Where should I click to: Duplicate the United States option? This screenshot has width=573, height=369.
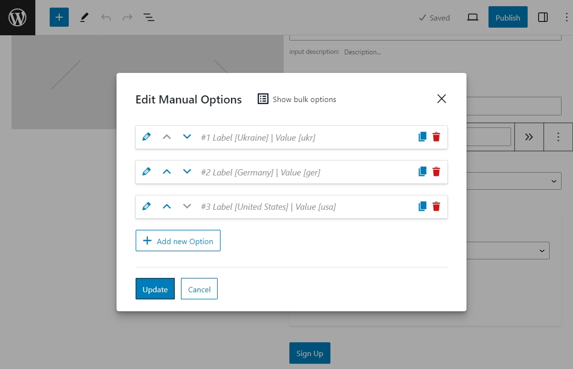point(422,206)
